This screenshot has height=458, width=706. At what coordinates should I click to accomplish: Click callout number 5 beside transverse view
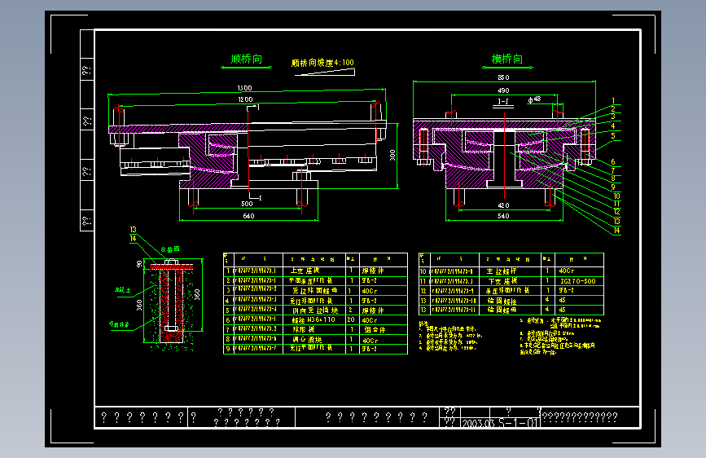[613, 135]
